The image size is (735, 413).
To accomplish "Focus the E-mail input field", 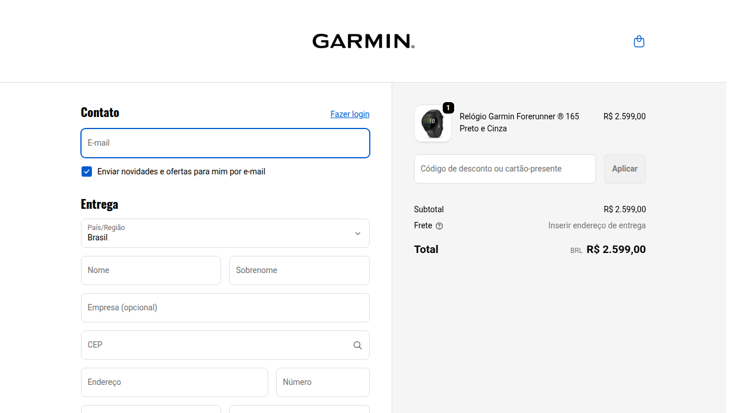I will (x=225, y=143).
